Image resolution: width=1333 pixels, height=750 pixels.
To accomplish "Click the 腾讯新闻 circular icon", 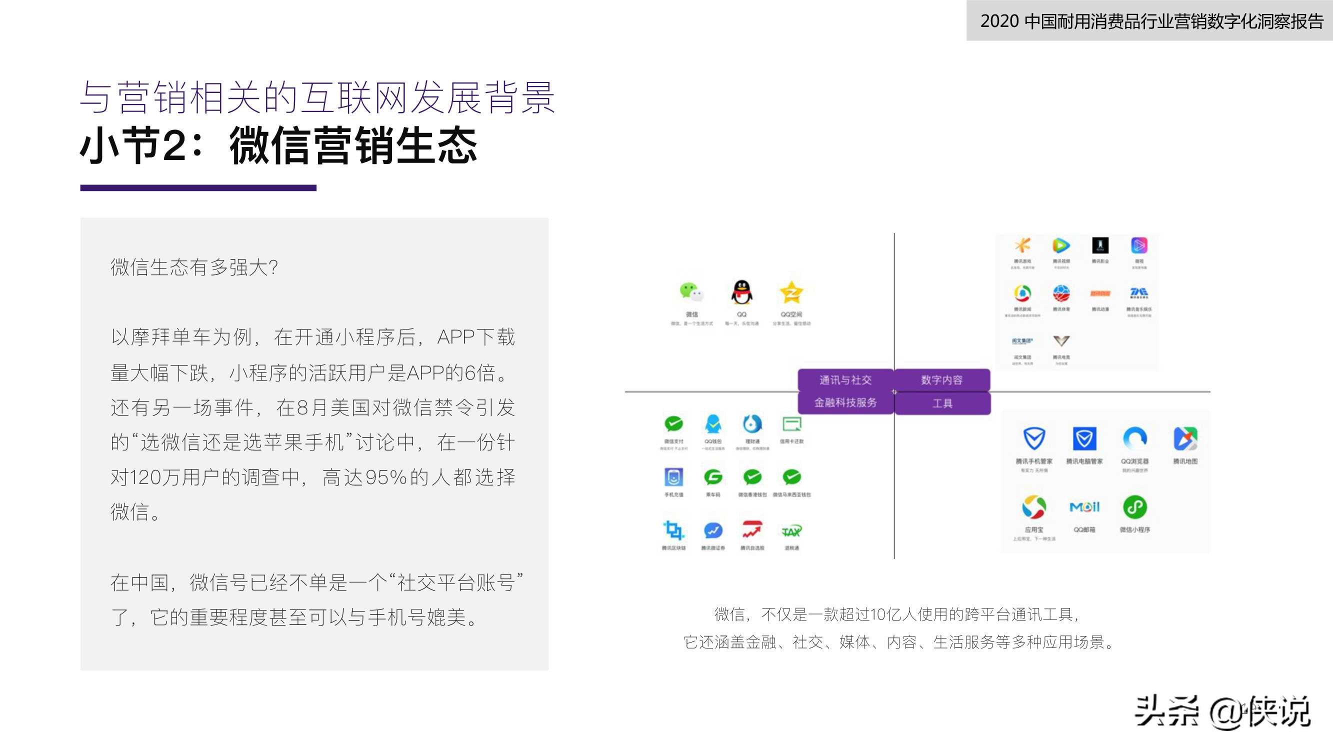I will click(1022, 293).
